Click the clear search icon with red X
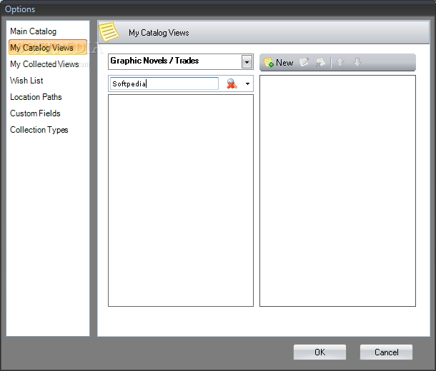The height and width of the screenshot is (371, 436). coord(232,83)
